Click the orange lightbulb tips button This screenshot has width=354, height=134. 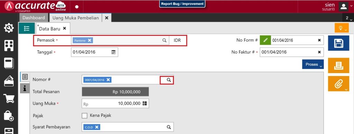pos(342,28)
